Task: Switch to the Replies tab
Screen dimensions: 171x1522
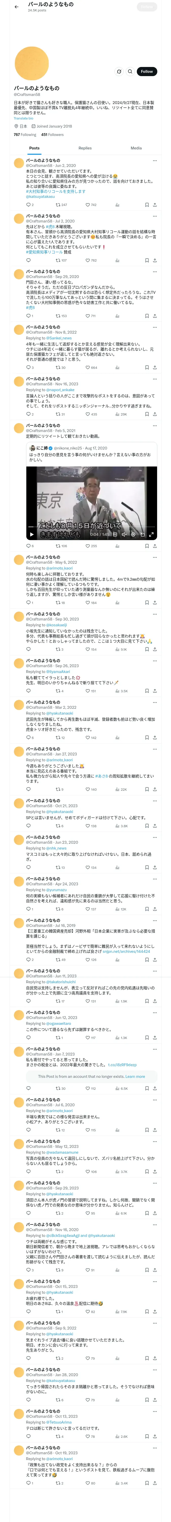Action: (x=85, y=148)
